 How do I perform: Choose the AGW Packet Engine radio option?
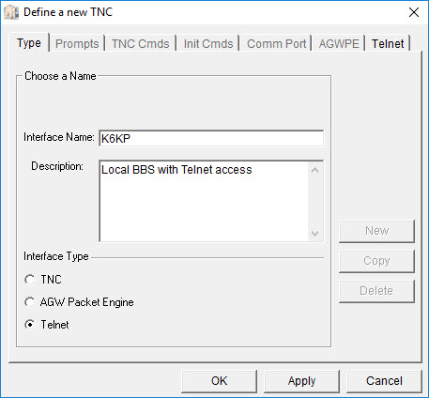[30, 302]
